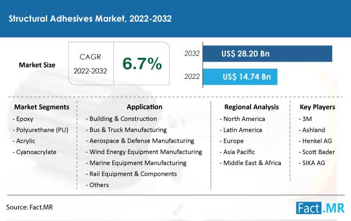Select the 'Key Players' heading
This screenshot has height=221, width=351.
point(318,107)
